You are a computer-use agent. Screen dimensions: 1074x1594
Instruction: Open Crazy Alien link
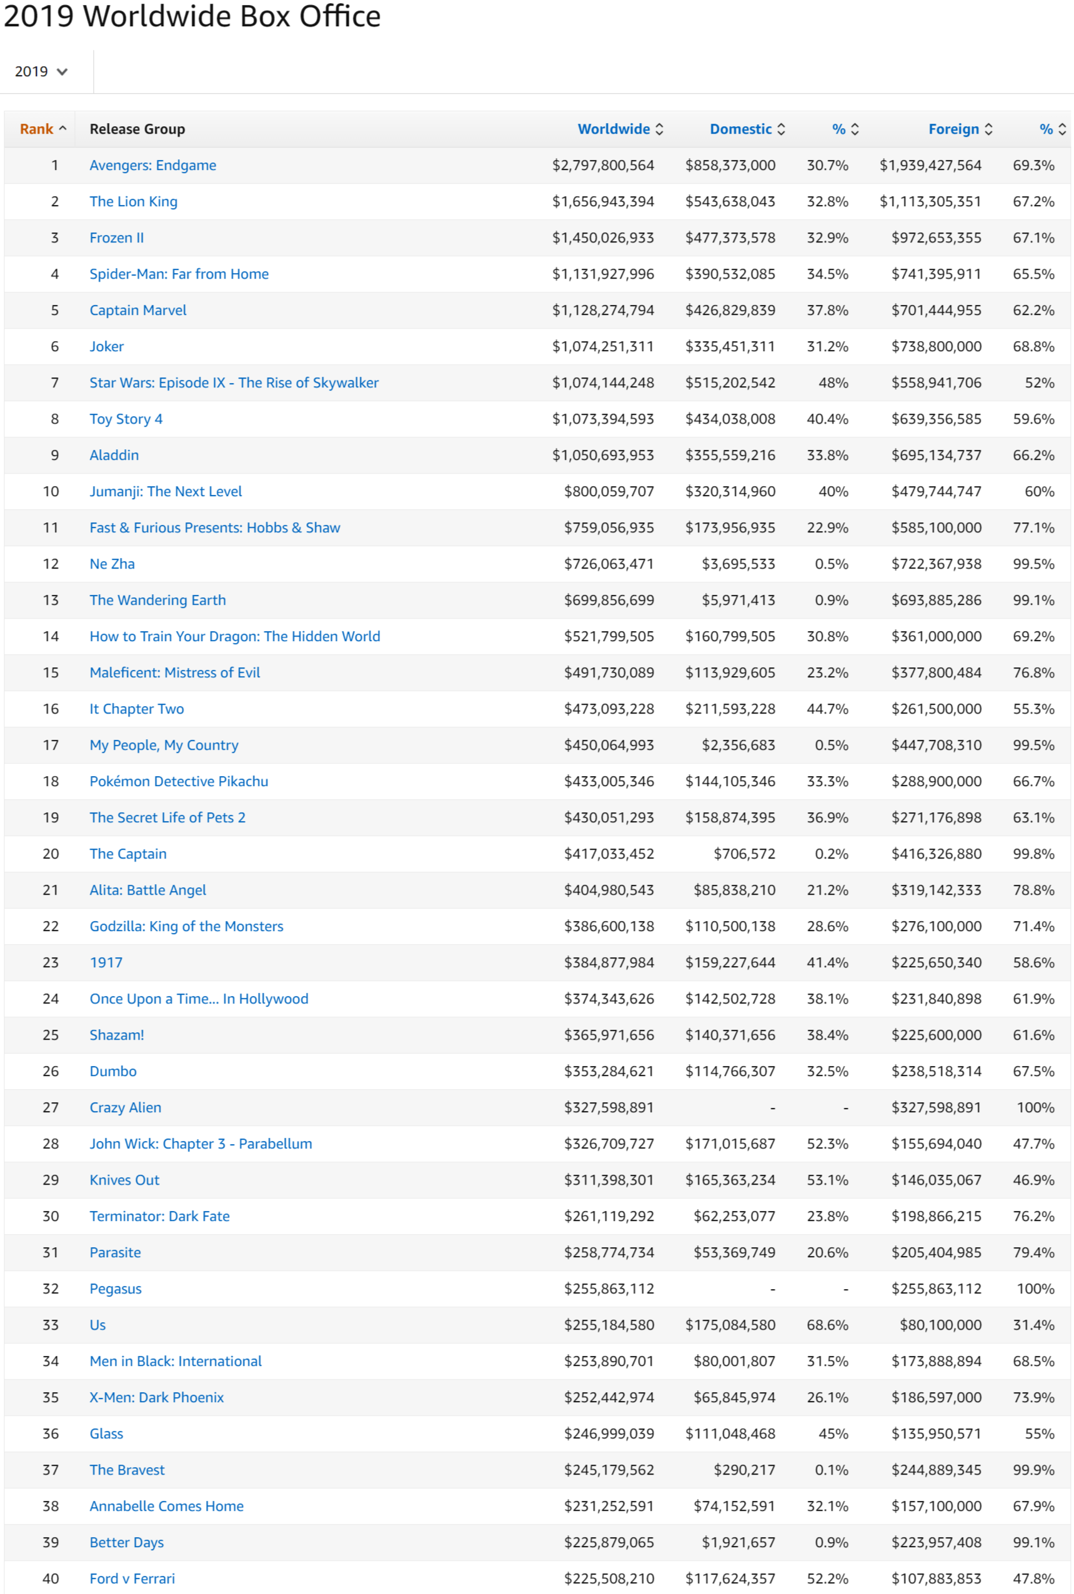point(126,1108)
